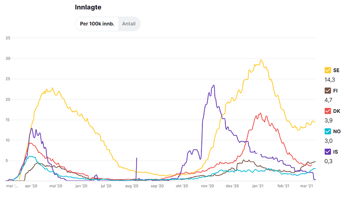Switch to the Antall tab
This screenshot has height=198, width=344.
(x=129, y=24)
